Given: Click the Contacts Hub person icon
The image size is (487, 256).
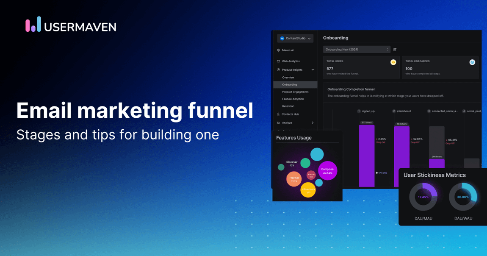Looking at the screenshot, I should pos(278,114).
